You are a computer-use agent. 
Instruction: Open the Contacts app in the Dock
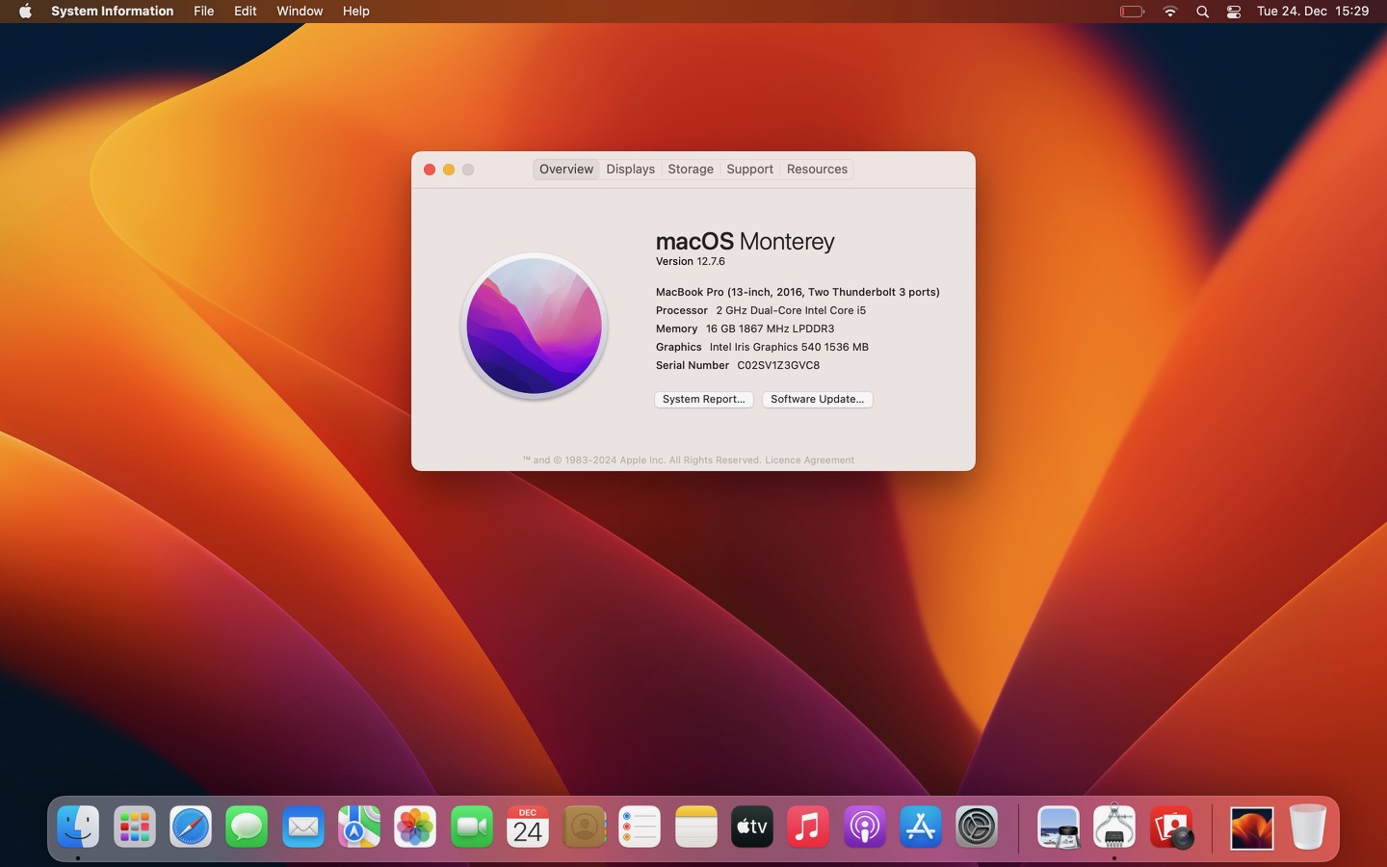(584, 828)
